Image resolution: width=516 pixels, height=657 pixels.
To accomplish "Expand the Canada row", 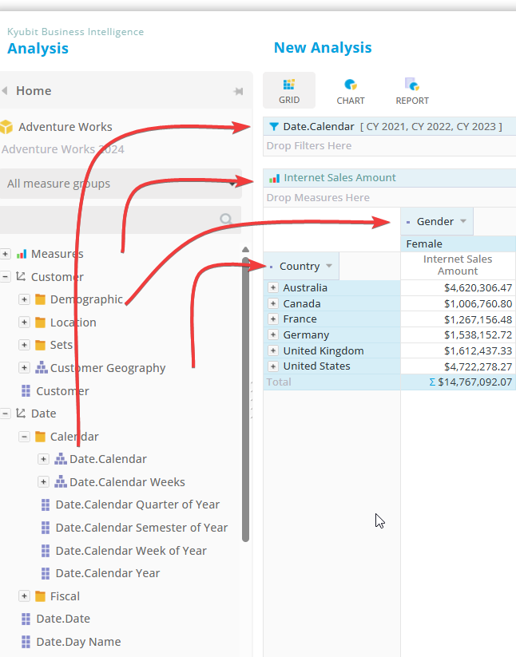I will [x=273, y=303].
